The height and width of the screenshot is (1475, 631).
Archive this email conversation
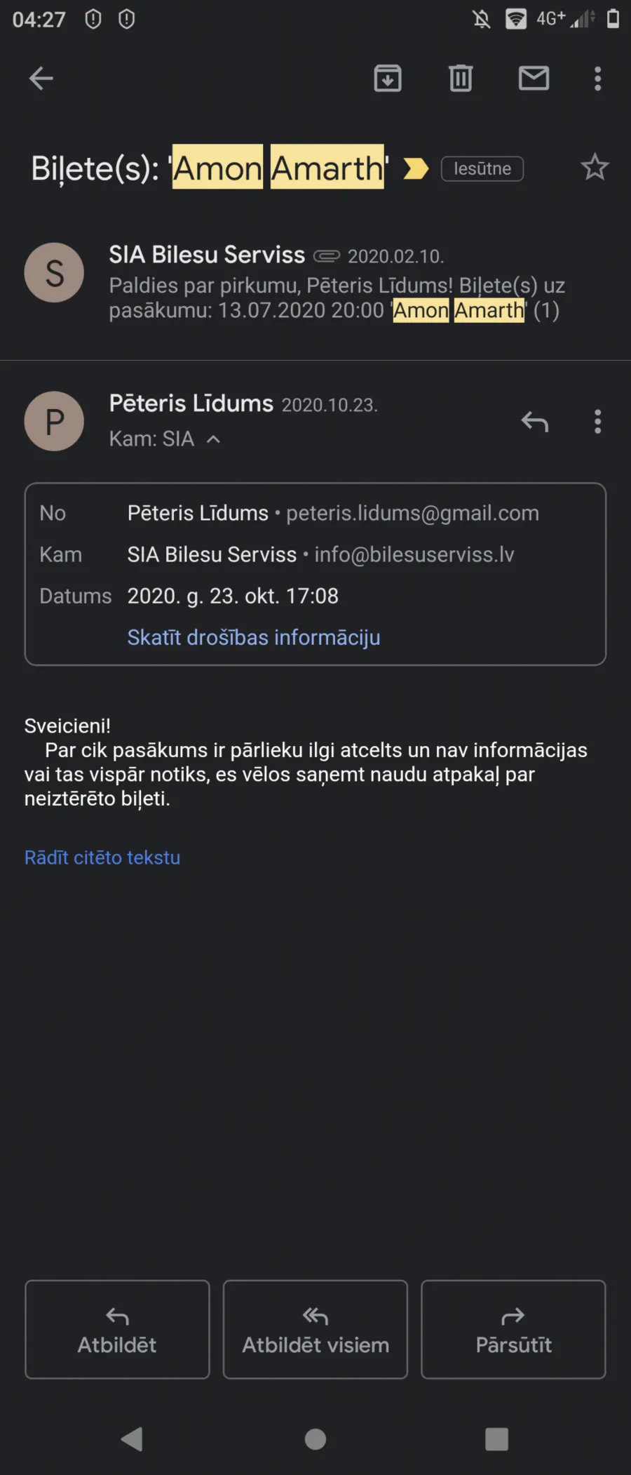coord(388,79)
